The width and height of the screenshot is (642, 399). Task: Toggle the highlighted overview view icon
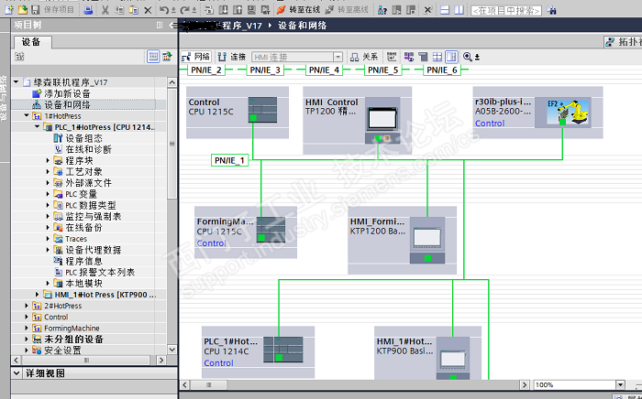451,57
